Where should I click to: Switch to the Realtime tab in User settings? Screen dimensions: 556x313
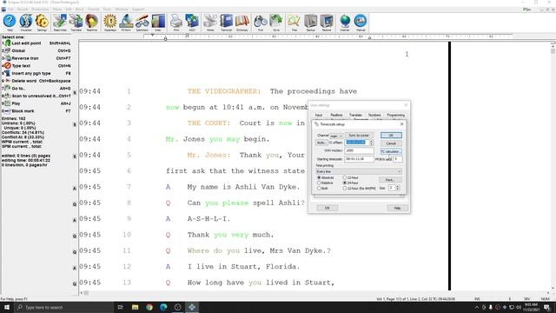point(336,115)
